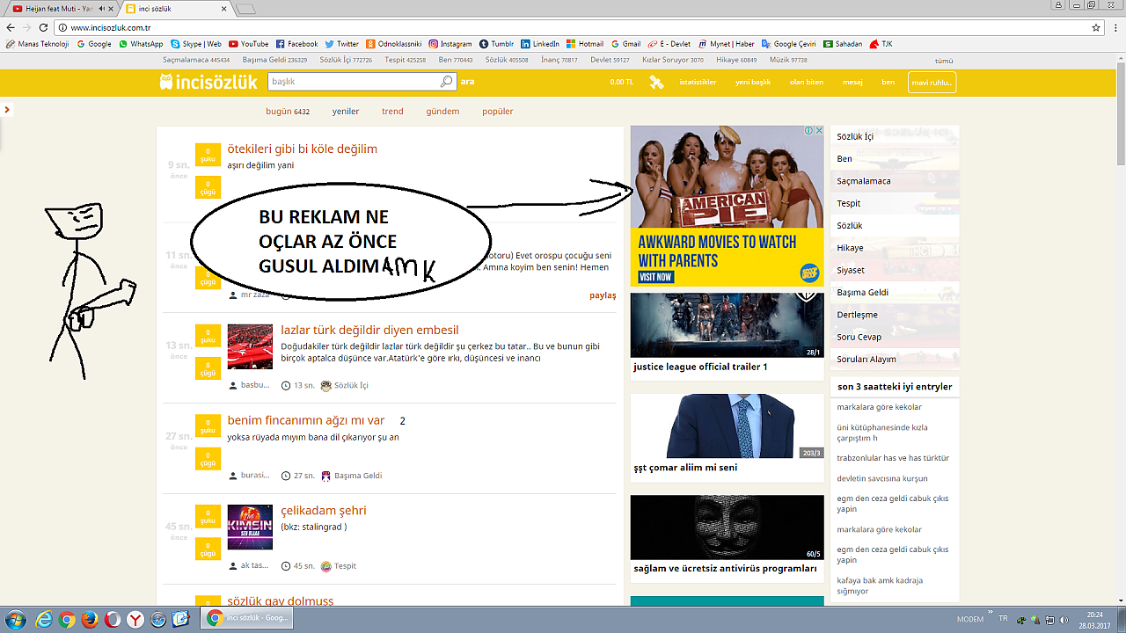Open WhatsApp bookmark in bookmarks bar

(142, 44)
